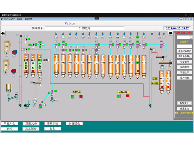
Task: Click the right arrow navigation icon
Action: tap(170, 34)
